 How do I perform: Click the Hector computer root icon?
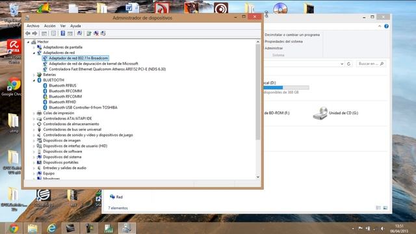click(33, 42)
